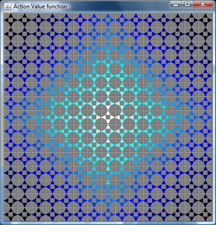216x225 pixels.
Task: Minimize the Action Value function window
Action: [176, 5]
